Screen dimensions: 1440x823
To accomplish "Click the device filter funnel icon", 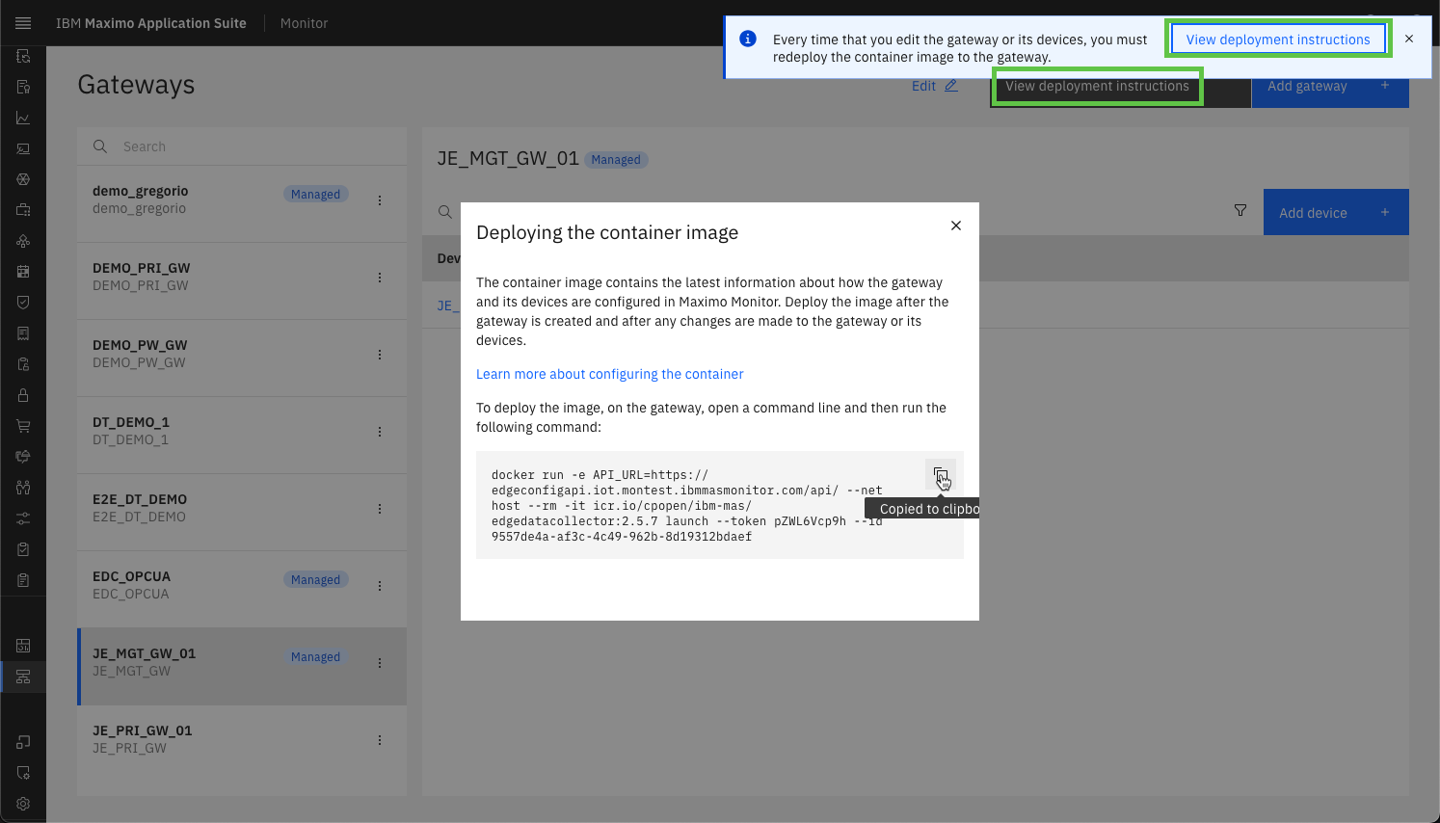I will tap(1240, 211).
